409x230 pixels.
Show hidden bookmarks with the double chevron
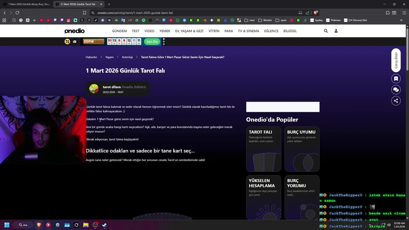pyautogui.click(x=401, y=20)
